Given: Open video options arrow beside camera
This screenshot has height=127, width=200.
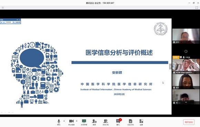Looking at the screenshot, I should point(77,121).
